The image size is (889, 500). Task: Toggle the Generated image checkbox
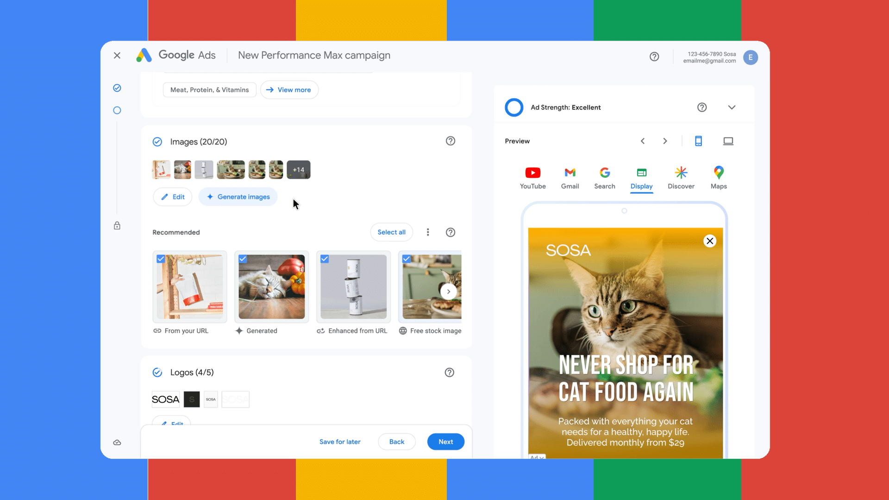tap(243, 259)
